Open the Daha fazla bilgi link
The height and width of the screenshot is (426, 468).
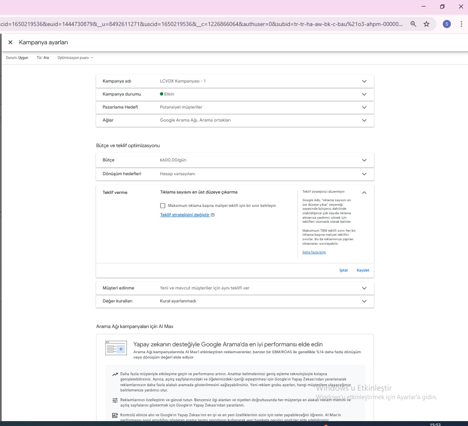point(314,252)
